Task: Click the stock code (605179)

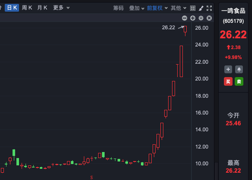Action: point(233,21)
